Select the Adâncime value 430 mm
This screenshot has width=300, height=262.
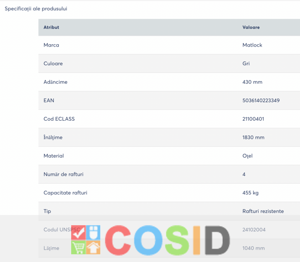coord(252,82)
